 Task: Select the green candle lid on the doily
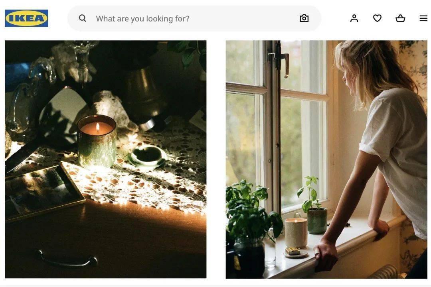pos(147,156)
